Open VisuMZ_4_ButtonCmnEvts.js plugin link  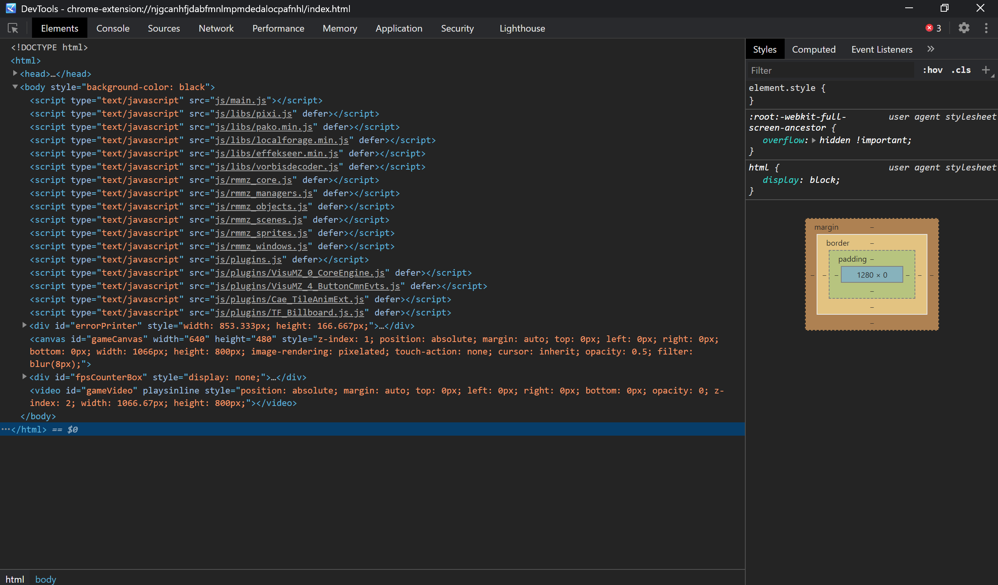(307, 286)
